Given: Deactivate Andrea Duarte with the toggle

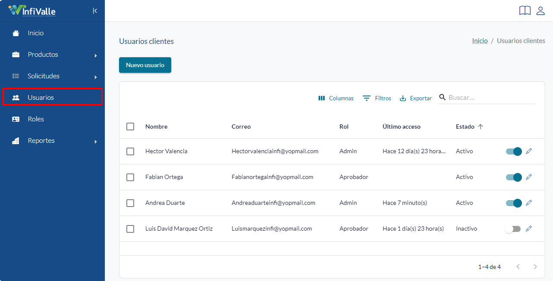Looking at the screenshot, I should pos(514,203).
